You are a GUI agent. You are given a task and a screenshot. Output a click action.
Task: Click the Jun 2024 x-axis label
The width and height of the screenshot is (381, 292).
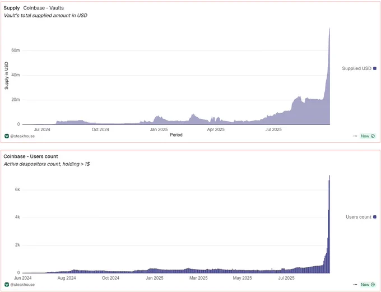click(x=23, y=278)
